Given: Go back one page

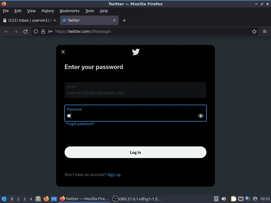Looking at the screenshot, I should (x=6, y=32).
